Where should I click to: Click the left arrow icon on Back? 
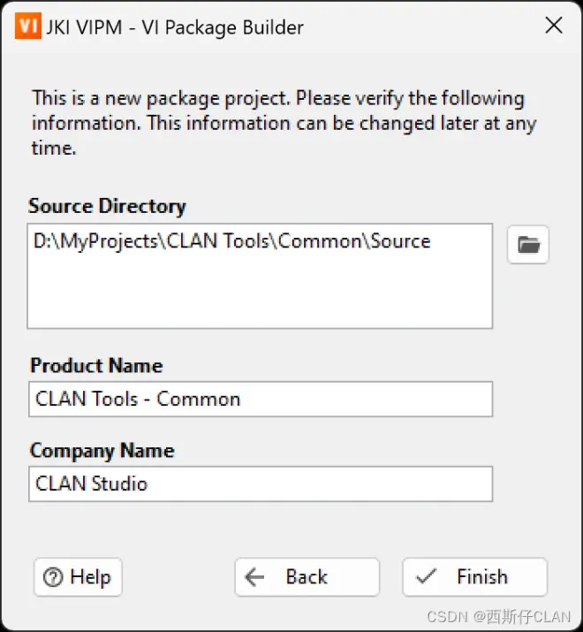point(255,577)
